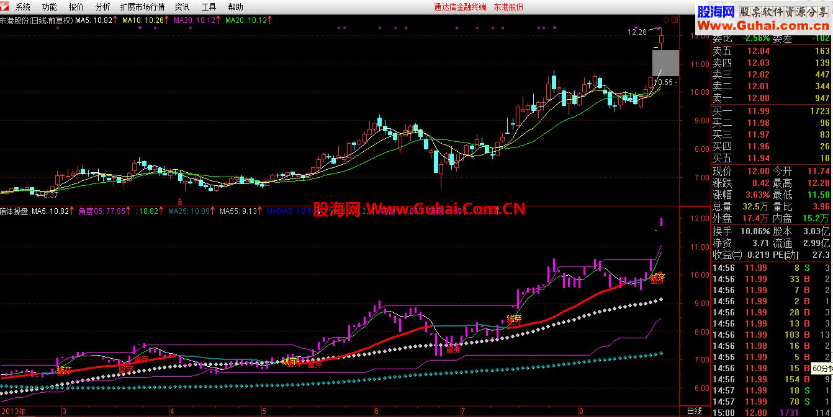Open the 扩展市场行情 menu
The image size is (833, 417).
point(143,7)
